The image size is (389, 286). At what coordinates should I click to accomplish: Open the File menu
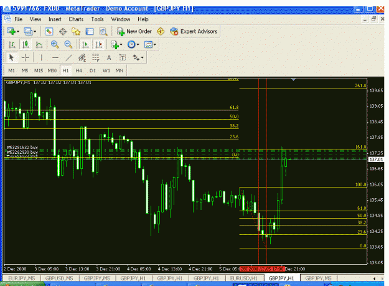[x=18, y=19]
